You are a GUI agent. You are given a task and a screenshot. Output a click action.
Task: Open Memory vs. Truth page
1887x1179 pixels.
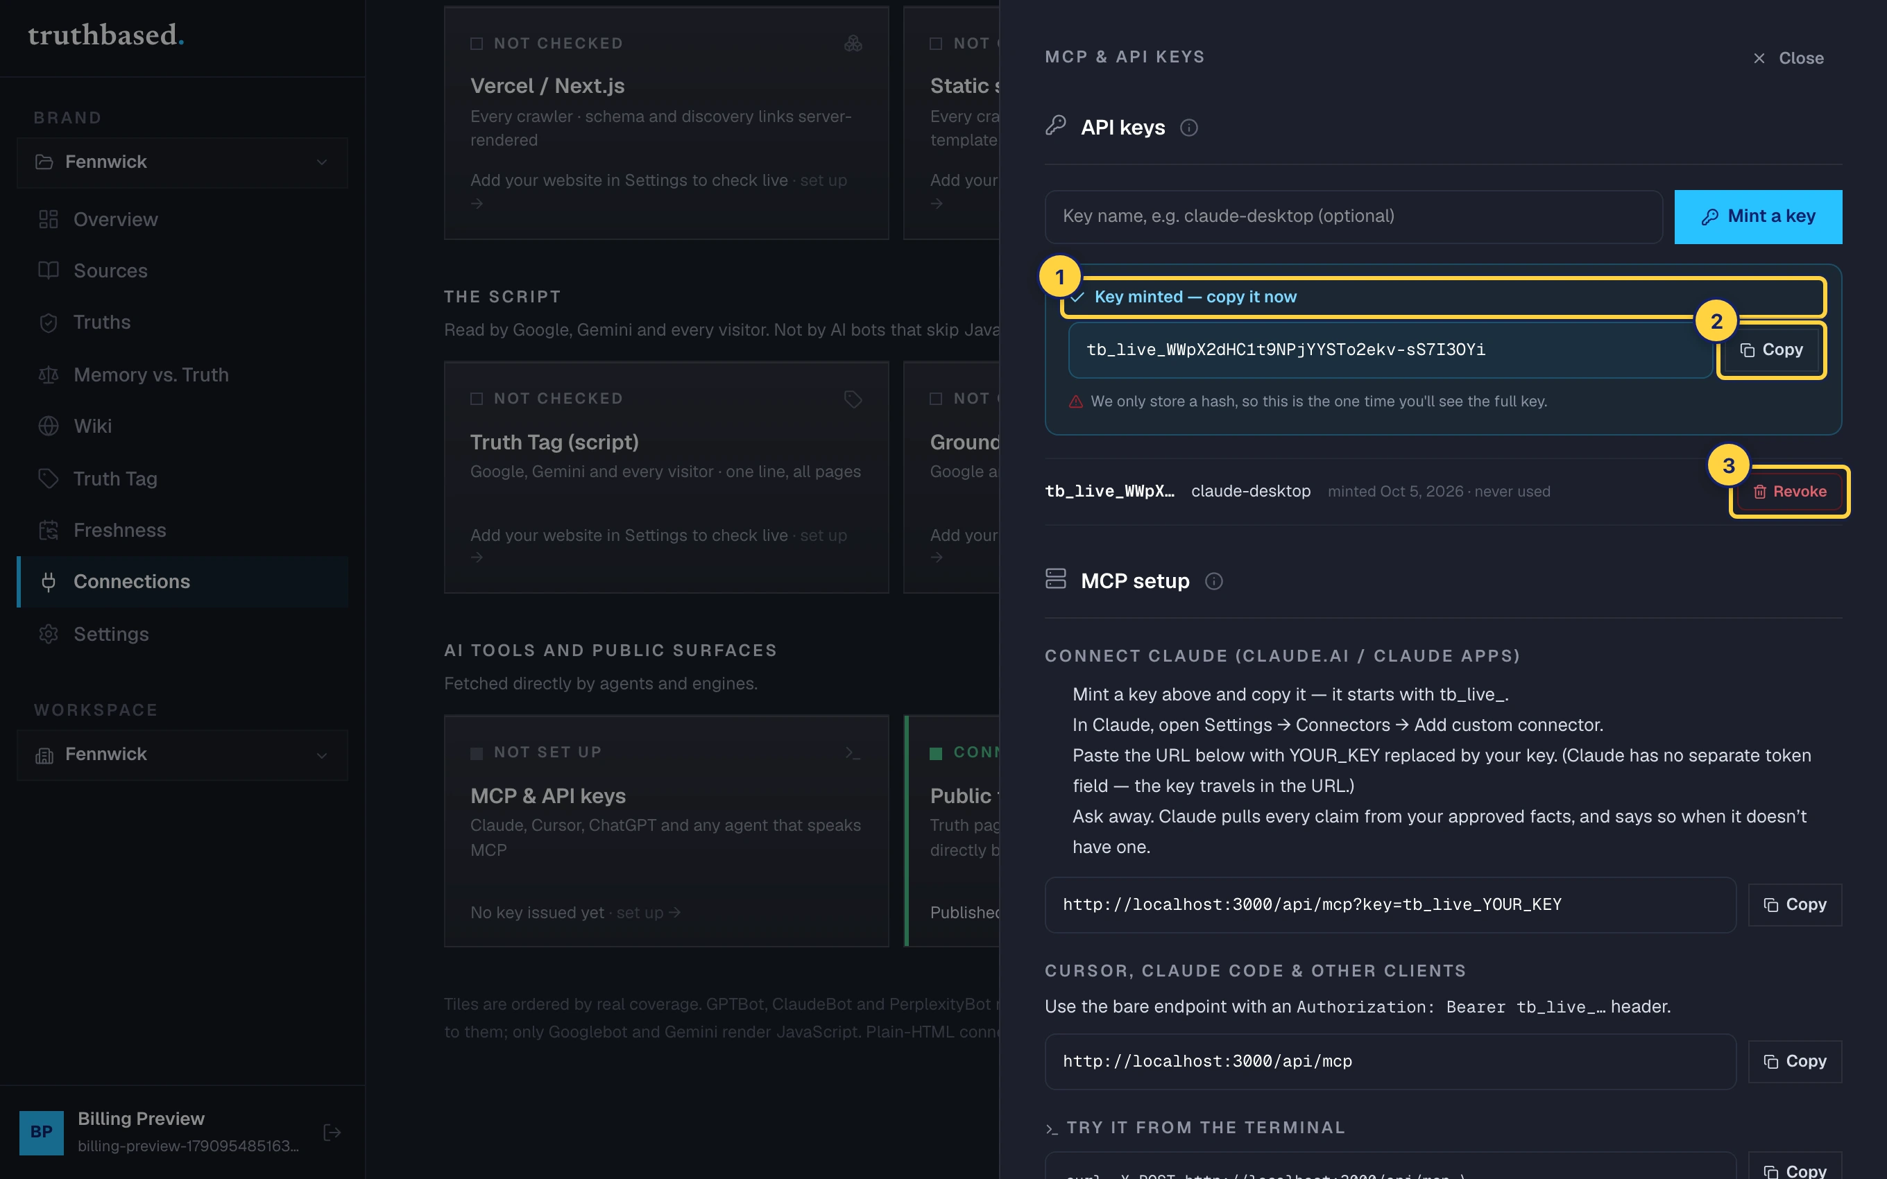[x=182, y=375]
